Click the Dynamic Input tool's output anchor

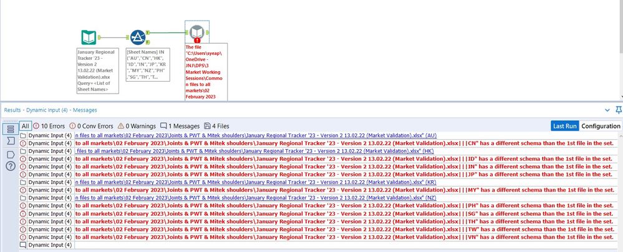click(208, 32)
